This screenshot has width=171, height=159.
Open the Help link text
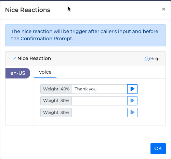coord(155,59)
